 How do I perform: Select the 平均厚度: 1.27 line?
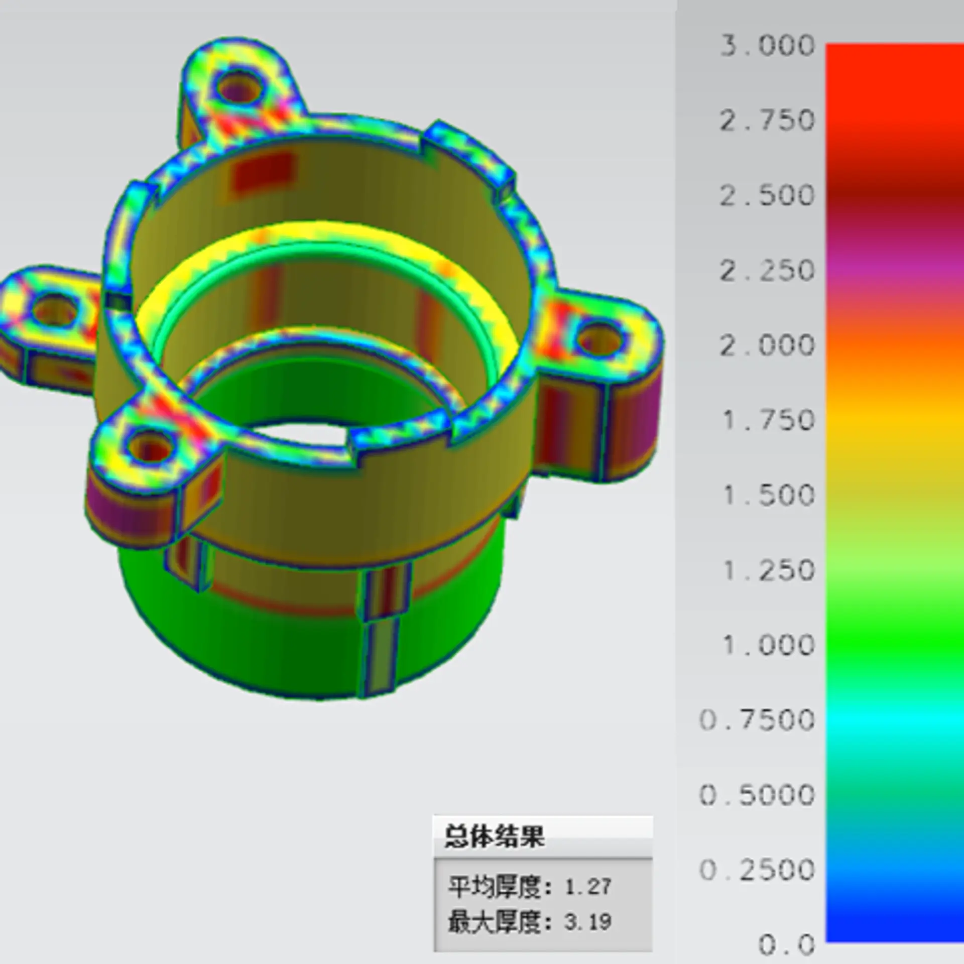530,887
